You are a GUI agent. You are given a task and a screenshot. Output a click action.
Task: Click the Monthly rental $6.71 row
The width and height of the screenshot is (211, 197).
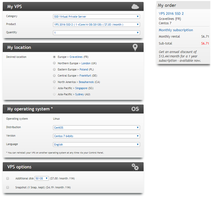(184, 36)
